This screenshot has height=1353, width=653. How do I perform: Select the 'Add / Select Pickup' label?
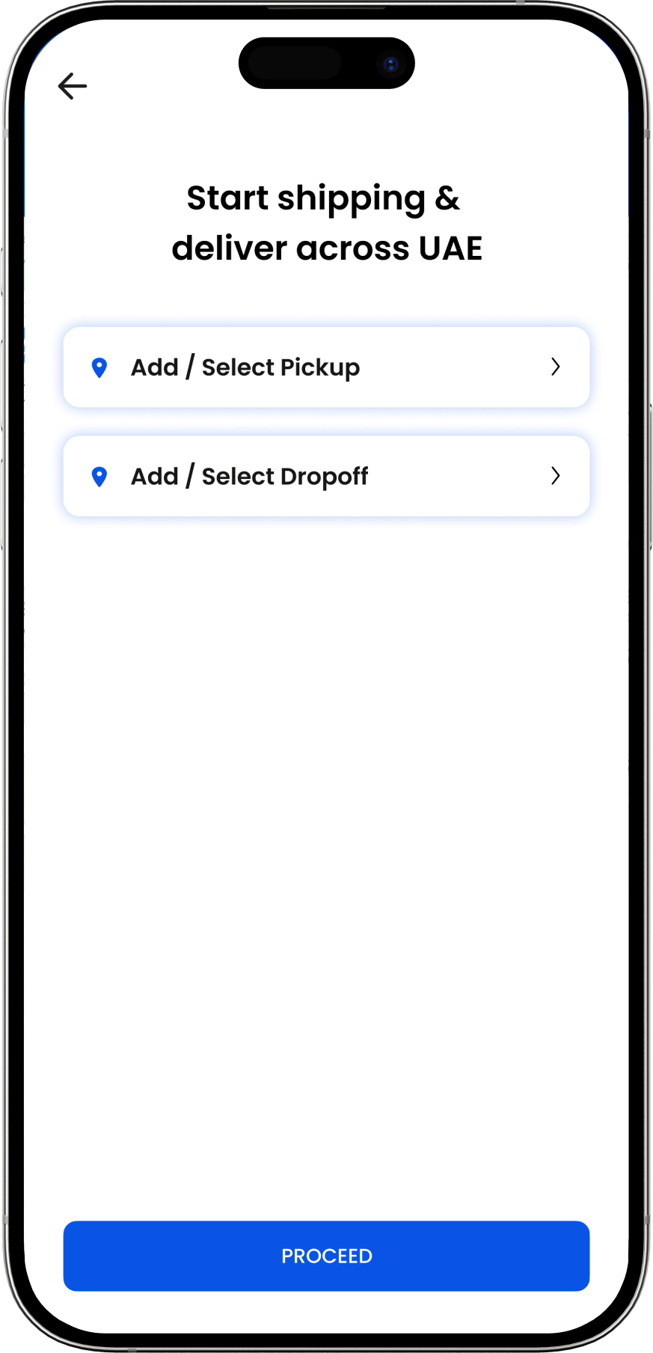tap(245, 367)
